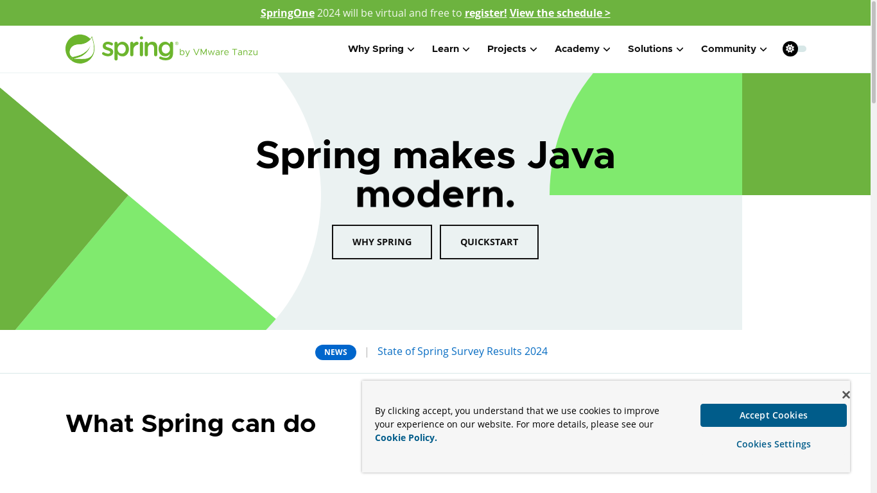This screenshot has height=493, width=877.
Task: Expand the Learn menu chevron
Action: tap(466, 49)
